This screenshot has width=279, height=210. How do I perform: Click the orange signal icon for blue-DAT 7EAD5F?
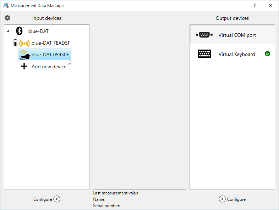tap(24, 43)
